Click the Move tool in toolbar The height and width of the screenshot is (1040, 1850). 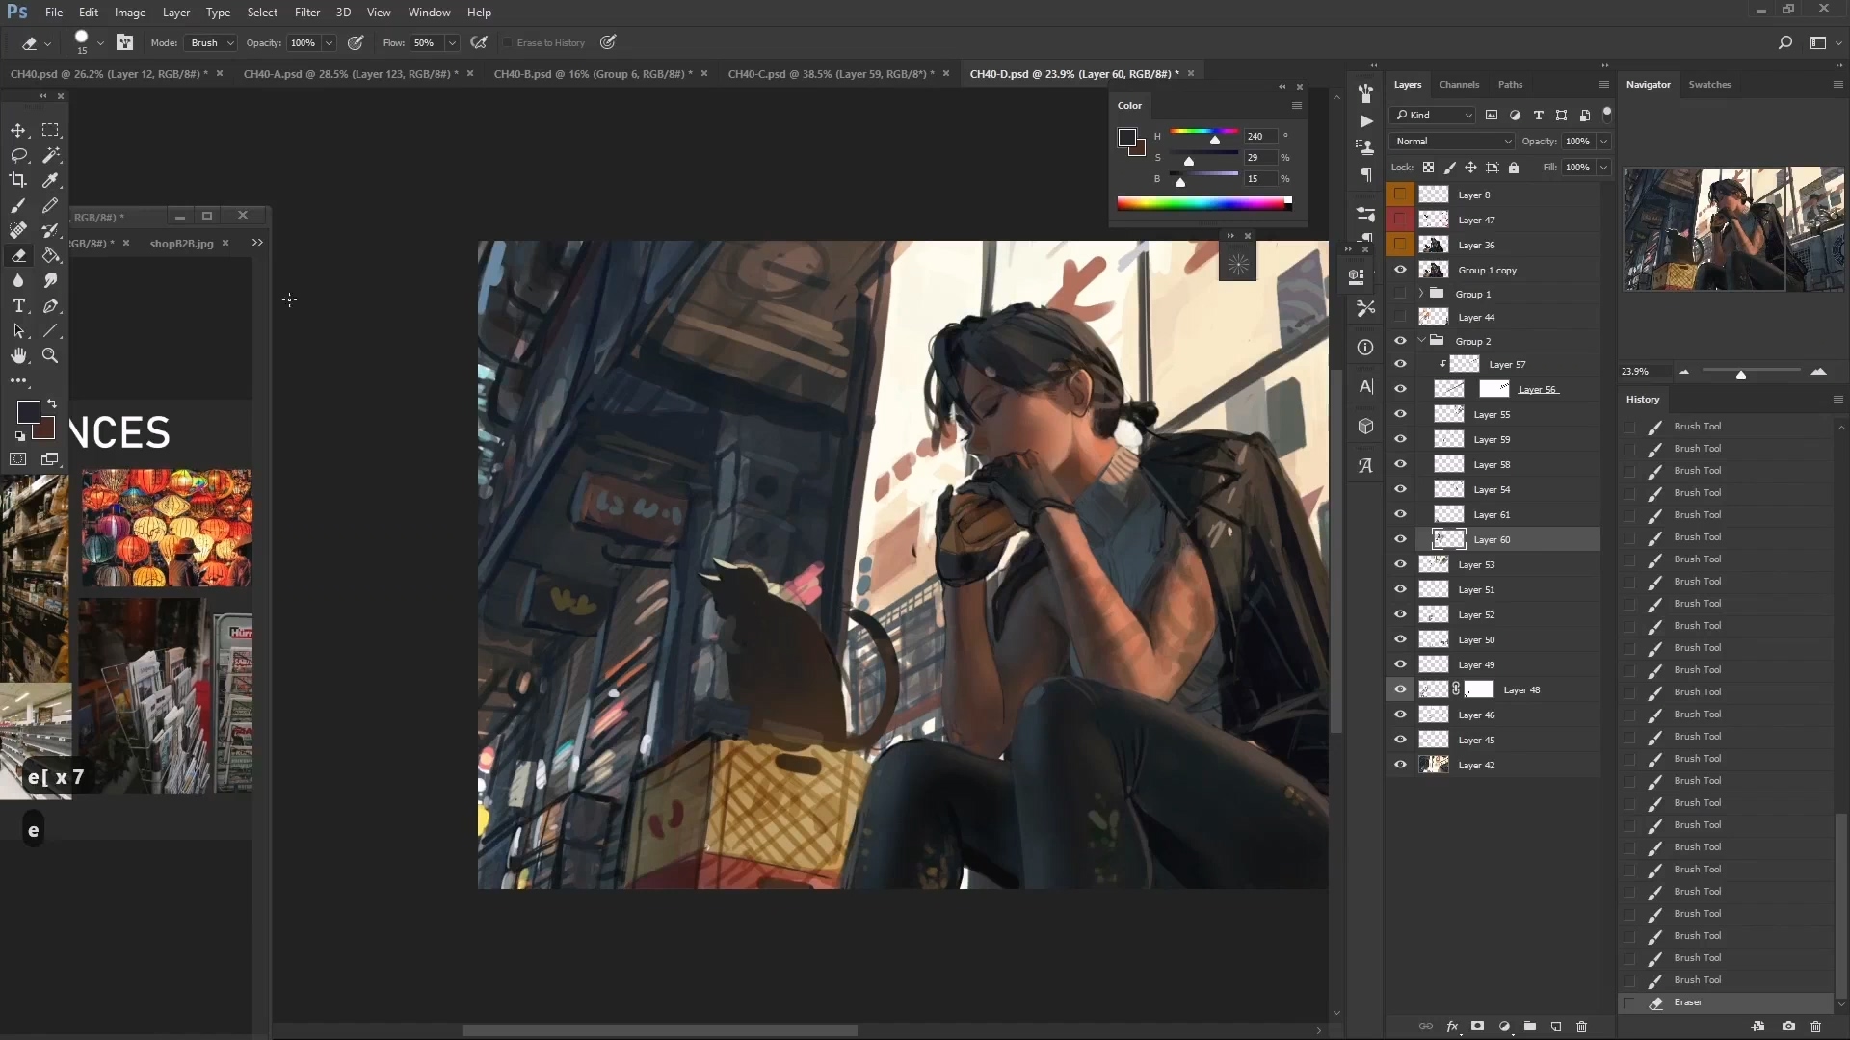19,130
